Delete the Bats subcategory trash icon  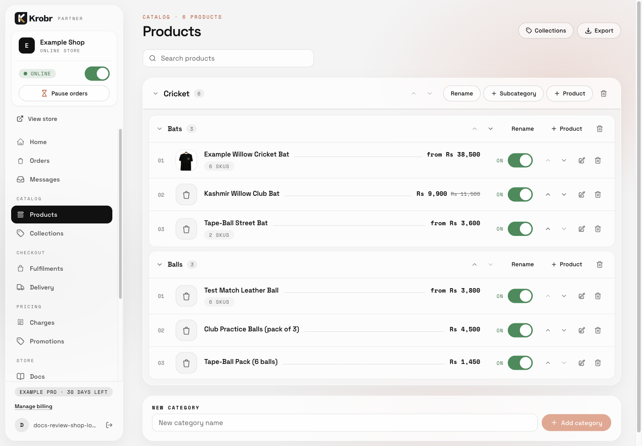click(x=600, y=129)
